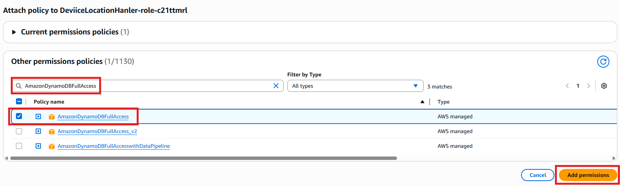Go to the next results page
This screenshot has height=186, width=620.
(x=589, y=86)
